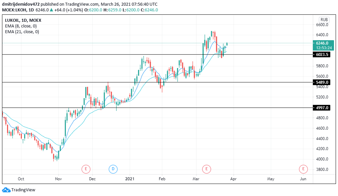
Task: Click the Oct label on time axis
Action: point(21,179)
